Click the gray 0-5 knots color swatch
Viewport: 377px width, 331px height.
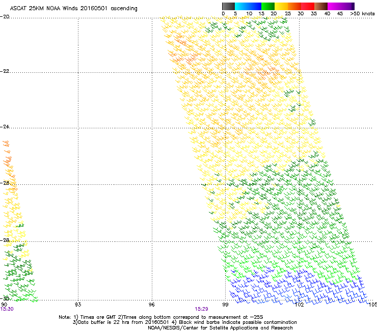coord(228,6)
